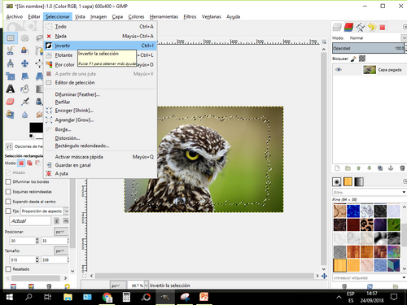The height and width of the screenshot is (305, 407).
Task: Select the Rectangle Select tool
Action: coord(11,38)
